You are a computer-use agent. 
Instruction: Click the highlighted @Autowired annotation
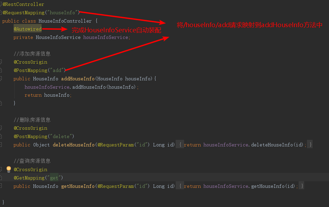tap(28, 29)
